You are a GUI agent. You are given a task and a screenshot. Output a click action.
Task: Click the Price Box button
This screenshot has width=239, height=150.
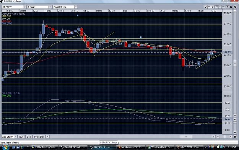pyautogui.click(x=39, y=137)
